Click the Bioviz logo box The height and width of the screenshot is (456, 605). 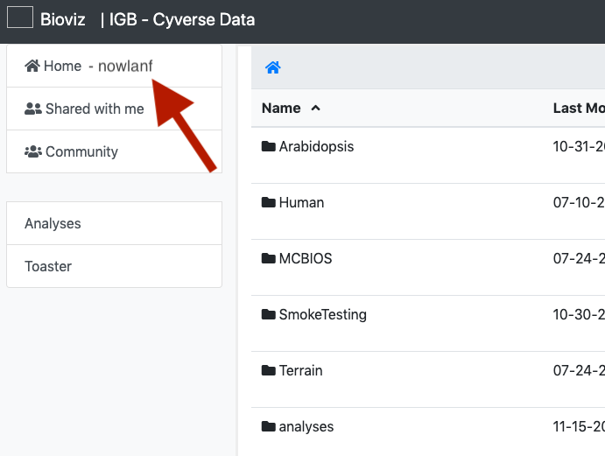tap(20, 18)
